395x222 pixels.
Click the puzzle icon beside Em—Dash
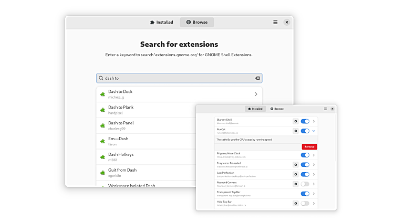pyautogui.click(x=102, y=141)
